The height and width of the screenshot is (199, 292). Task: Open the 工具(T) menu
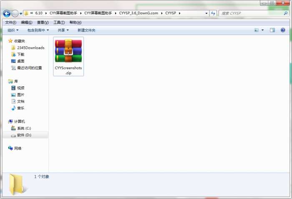59,23
